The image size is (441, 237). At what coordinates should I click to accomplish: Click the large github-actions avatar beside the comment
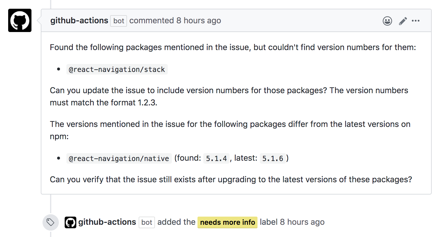20,20
